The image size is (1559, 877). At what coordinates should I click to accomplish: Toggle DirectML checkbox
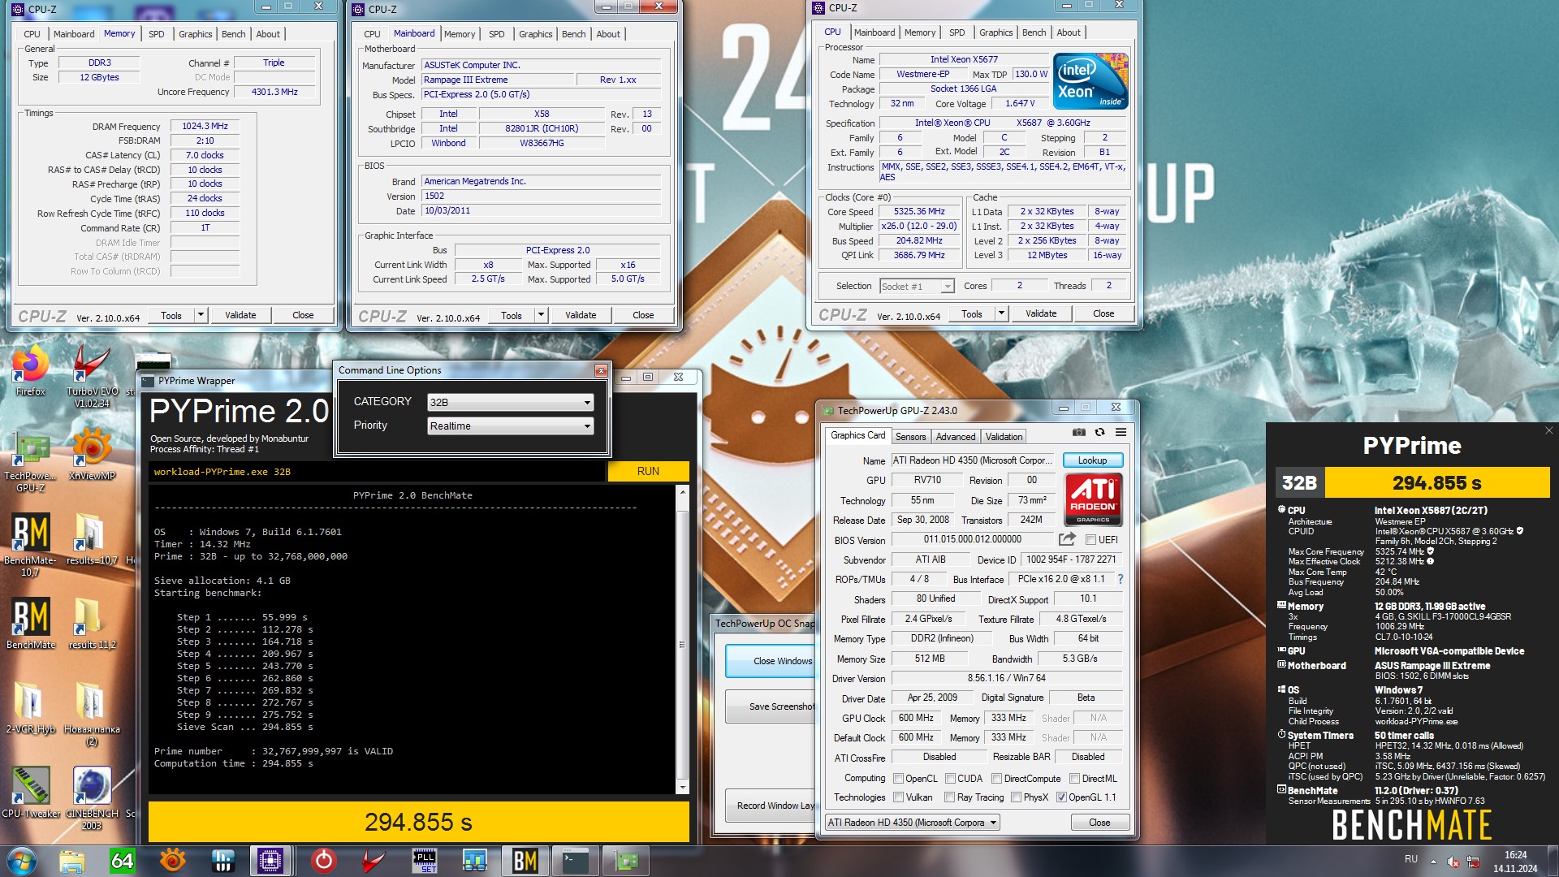(x=1074, y=779)
